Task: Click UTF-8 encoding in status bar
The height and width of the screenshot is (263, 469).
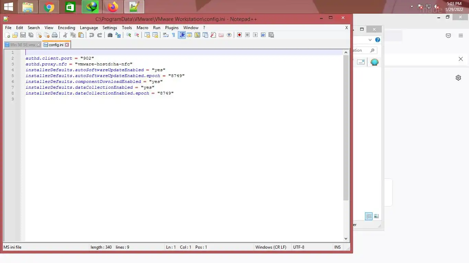Action: (x=299, y=247)
